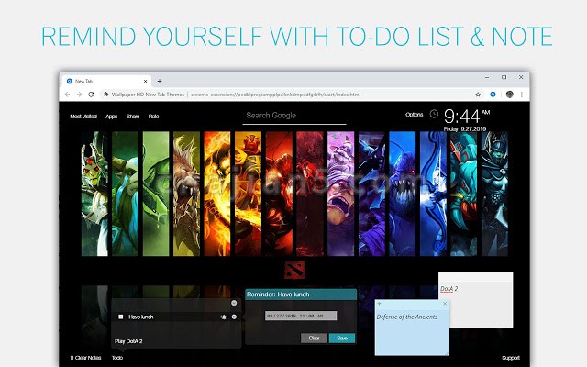Screen dimensions: 587x367
Task: Click the DotA 2 white note text
Action: pyautogui.click(x=449, y=289)
